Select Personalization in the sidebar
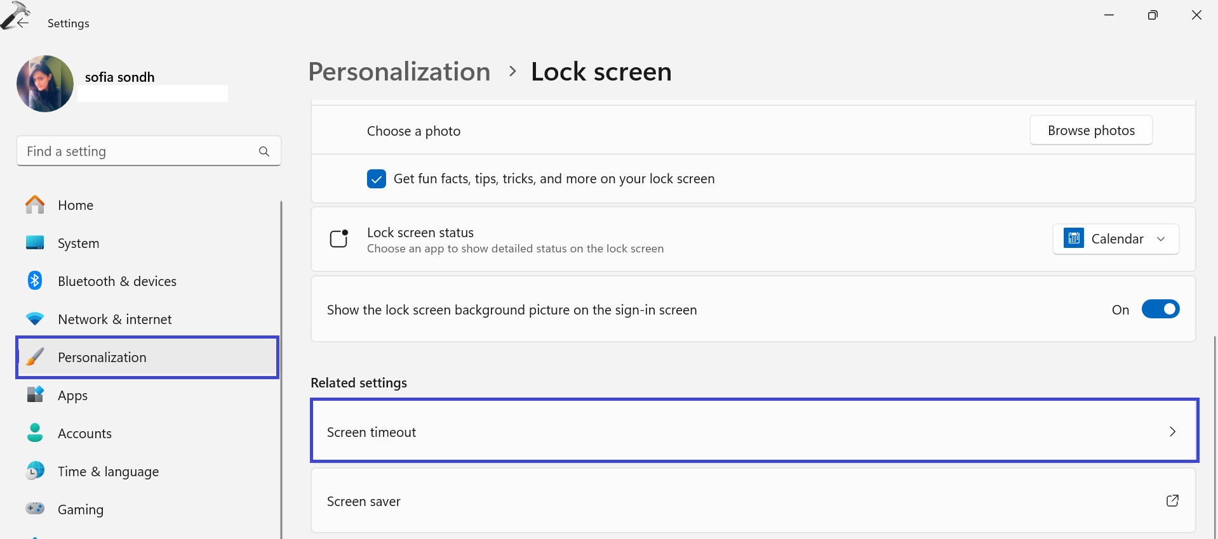Viewport: 1218px width, 539px height. [147, 358]
